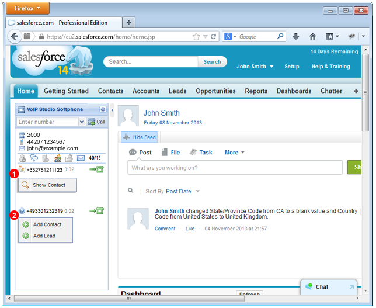The image size is (376, 308).
Task: Toggle the Hide Feed button
Action: [x=140, y=137]
